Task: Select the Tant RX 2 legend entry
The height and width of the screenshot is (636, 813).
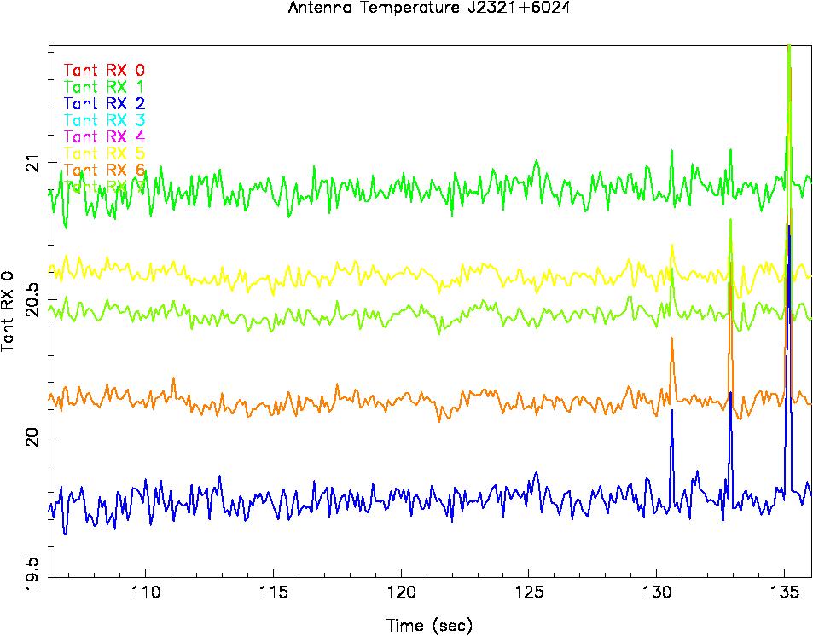Action: [x=104, y=104]
